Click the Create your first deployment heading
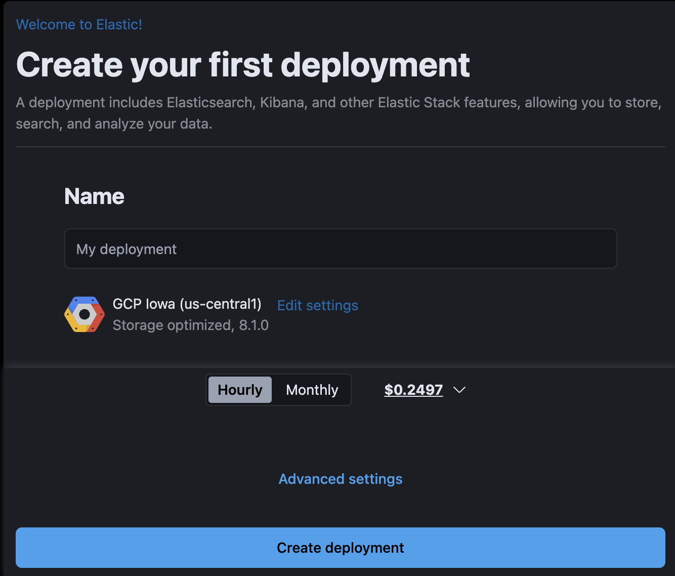 click(243, 65)
